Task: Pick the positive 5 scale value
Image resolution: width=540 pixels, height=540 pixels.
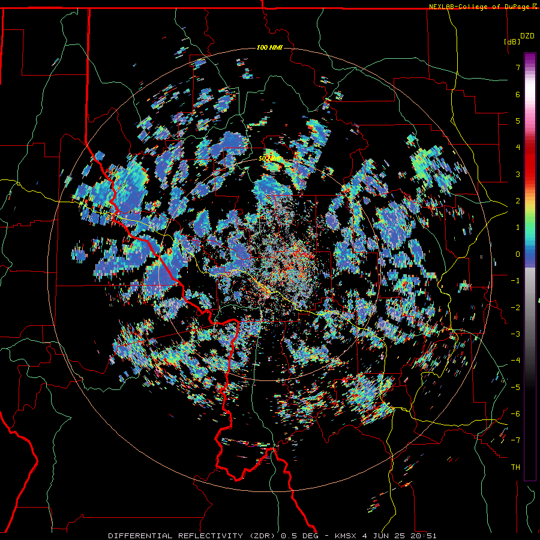Action: (x=518, y=121)
